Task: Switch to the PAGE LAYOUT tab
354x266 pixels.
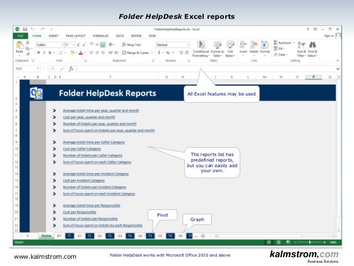Action: (x=75, y=36)
